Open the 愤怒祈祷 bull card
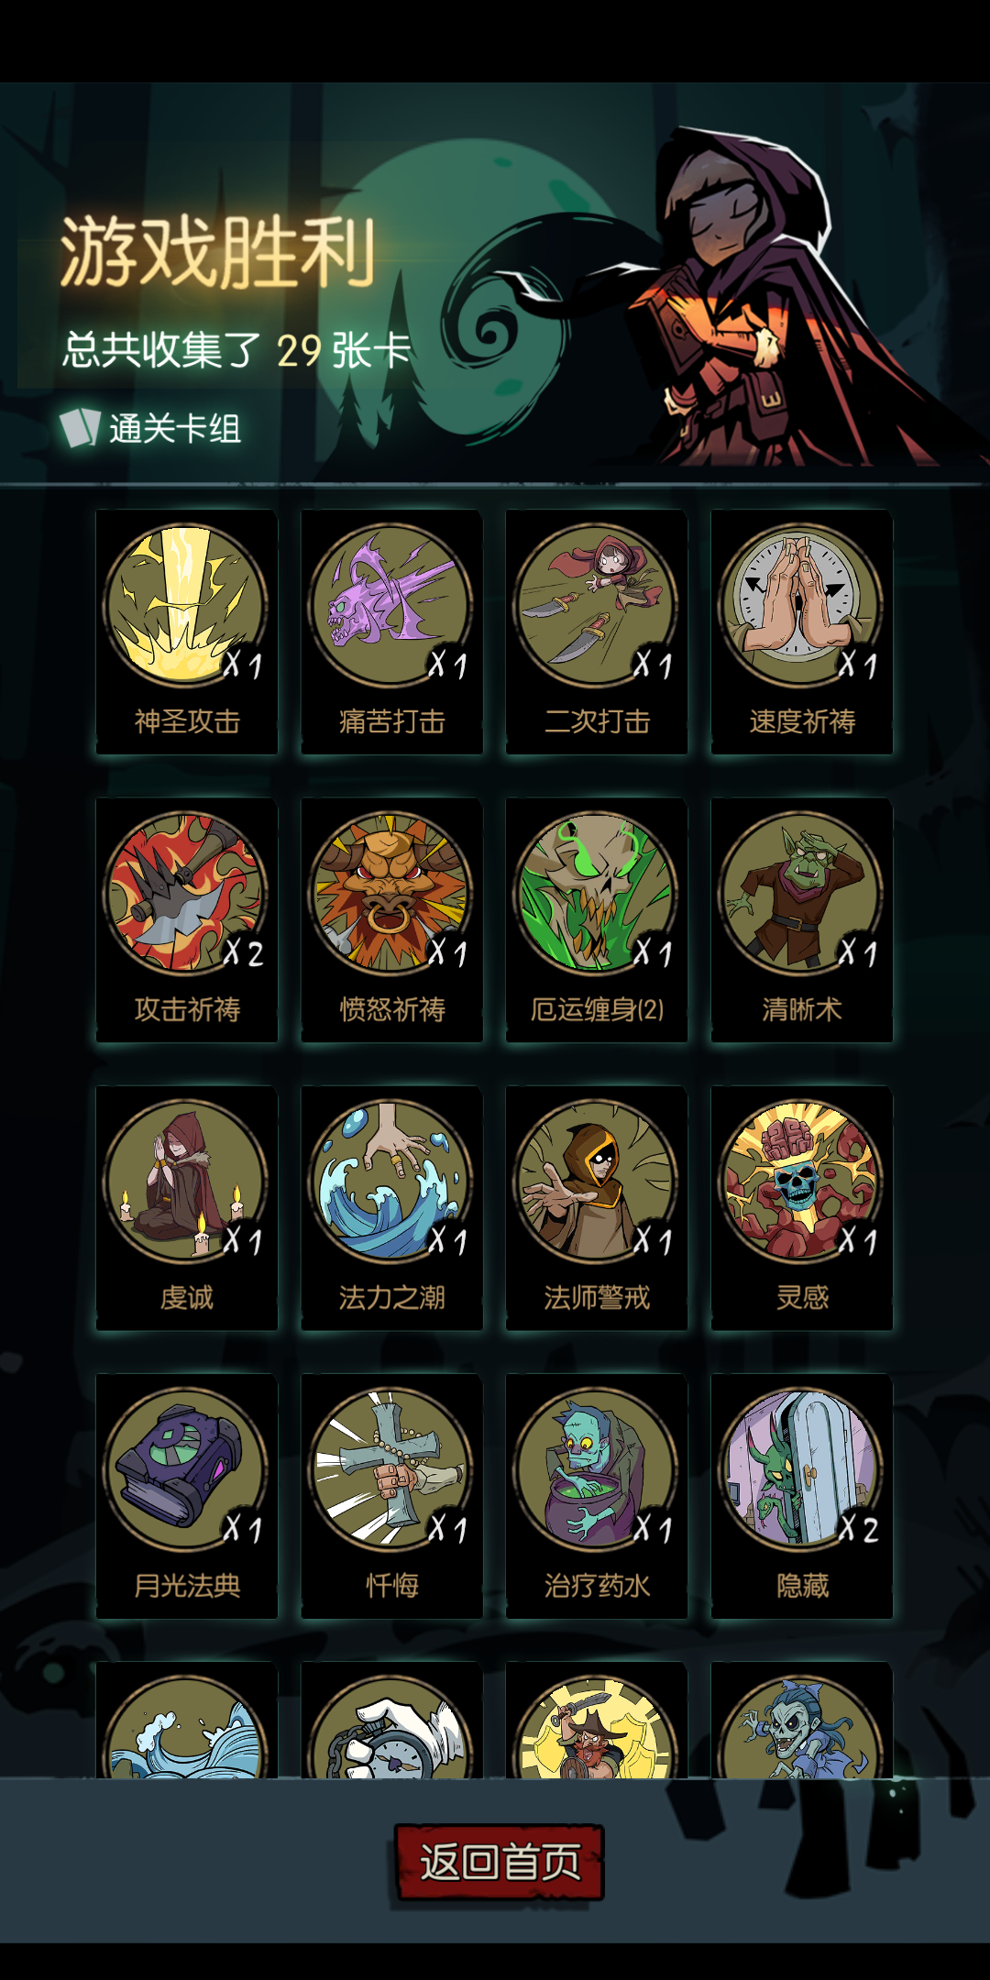Viewport: 990px width, 1980px height. click(392, 919)
